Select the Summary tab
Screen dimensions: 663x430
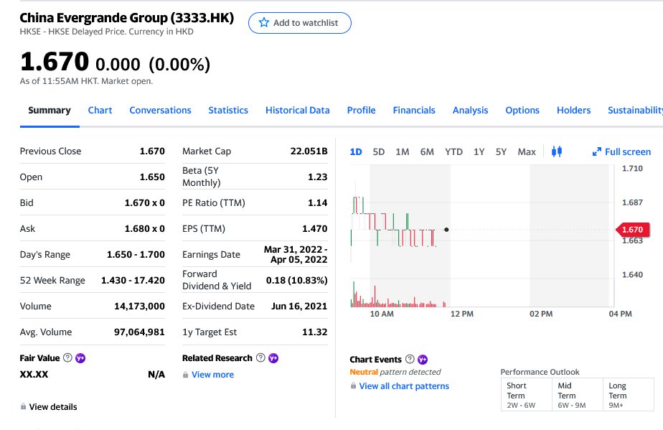click(x=50, y=111)
